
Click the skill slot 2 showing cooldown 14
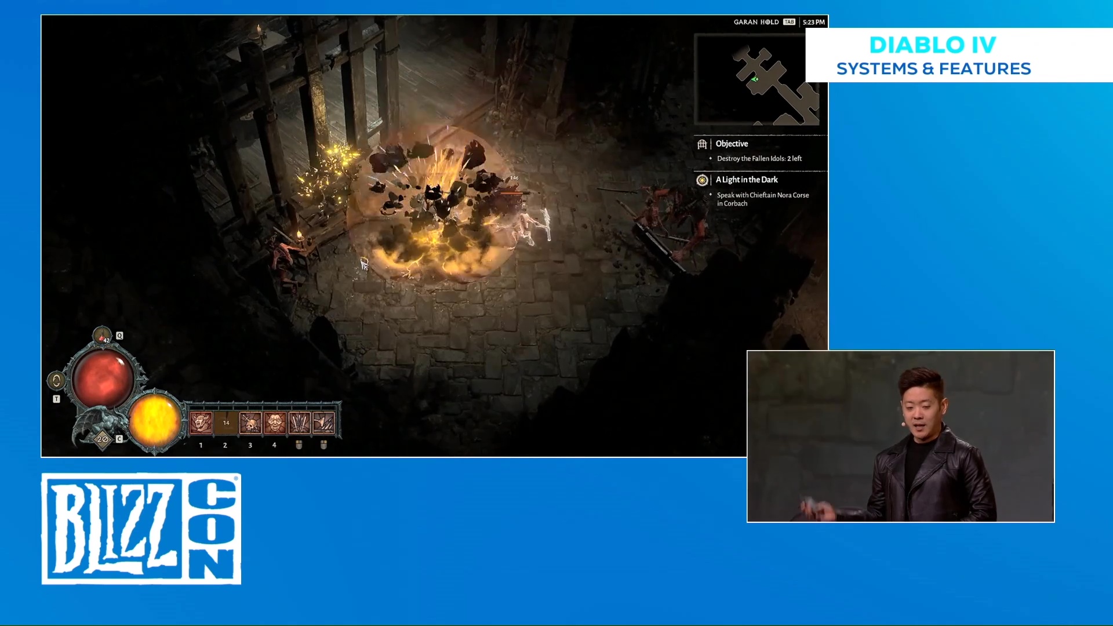coord(226,423)
